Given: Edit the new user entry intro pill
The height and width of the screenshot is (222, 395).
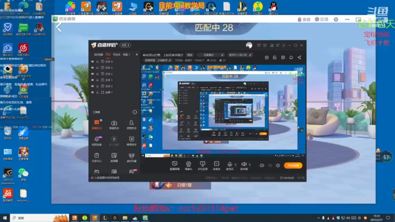Looking at the screenshot, I should pyautogui.click(x=240, y=55).
